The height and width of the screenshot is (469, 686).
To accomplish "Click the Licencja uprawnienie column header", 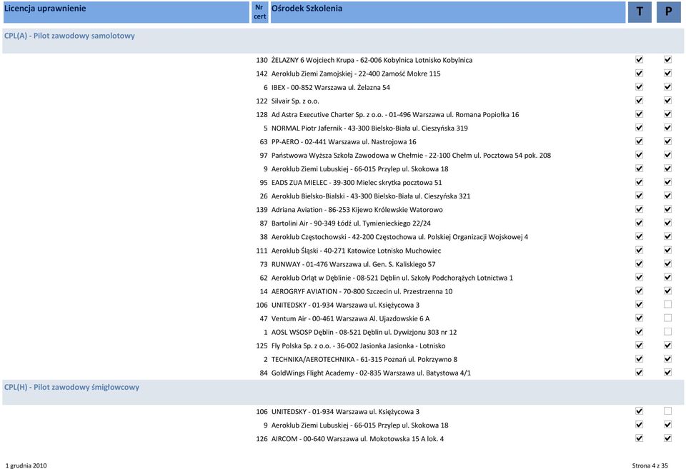I will point(126,12).
